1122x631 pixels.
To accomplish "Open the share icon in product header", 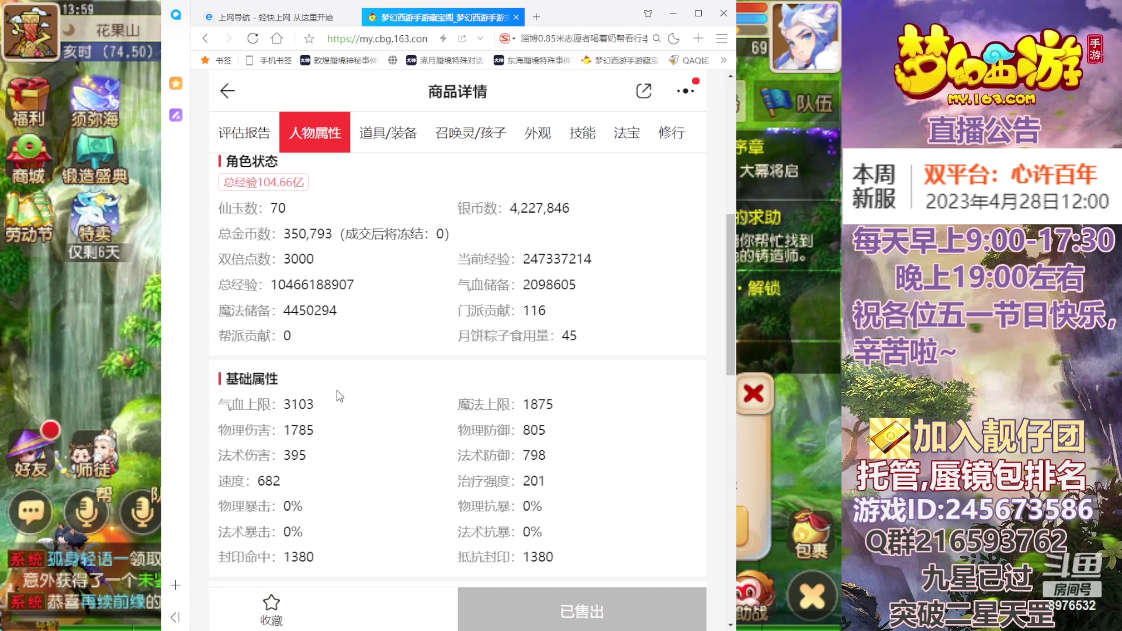I will coord(643,91).
